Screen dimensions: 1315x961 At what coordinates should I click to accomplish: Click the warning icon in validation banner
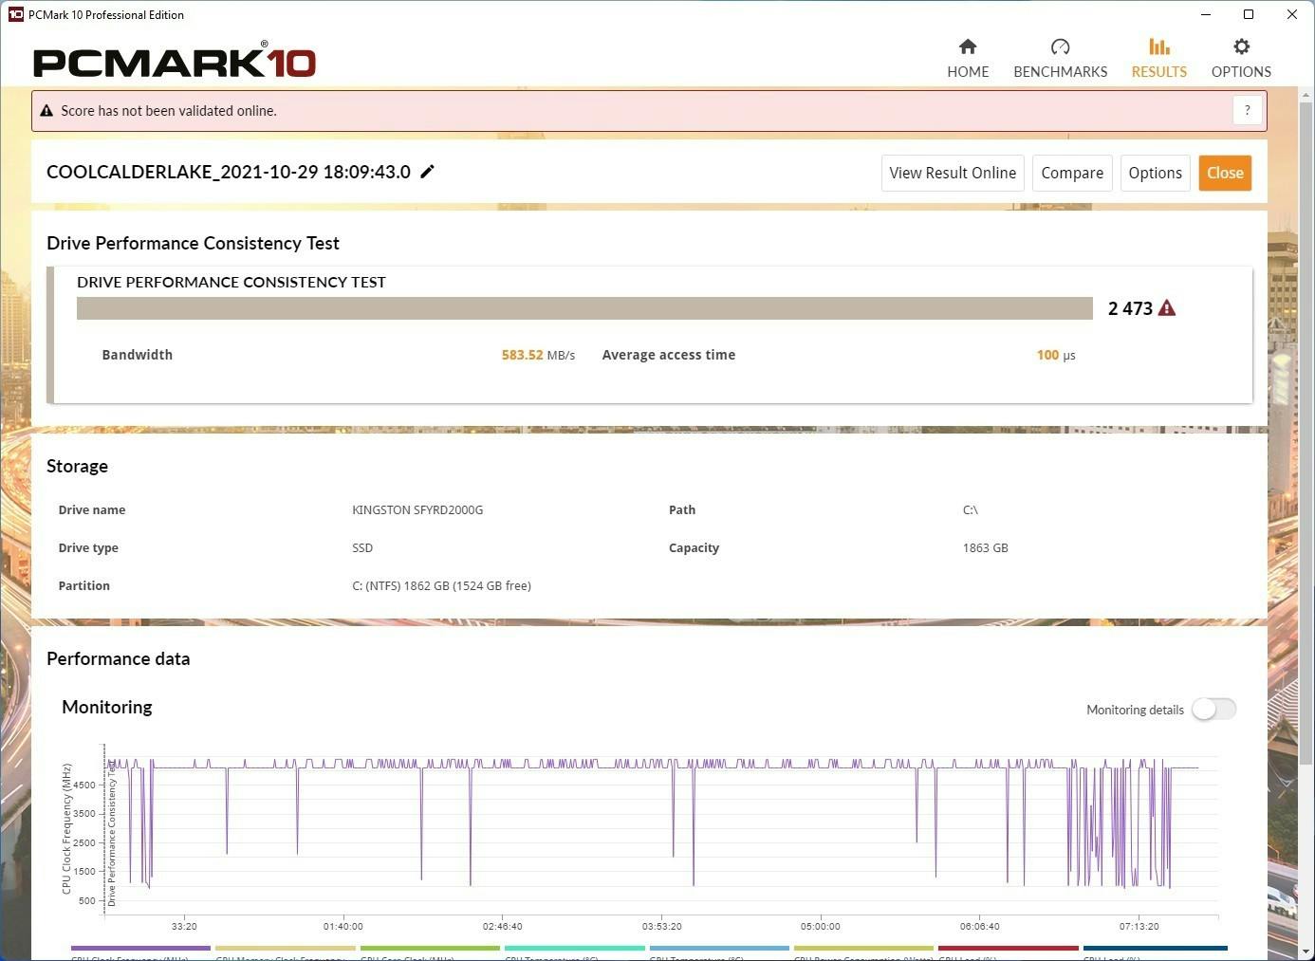46,111
